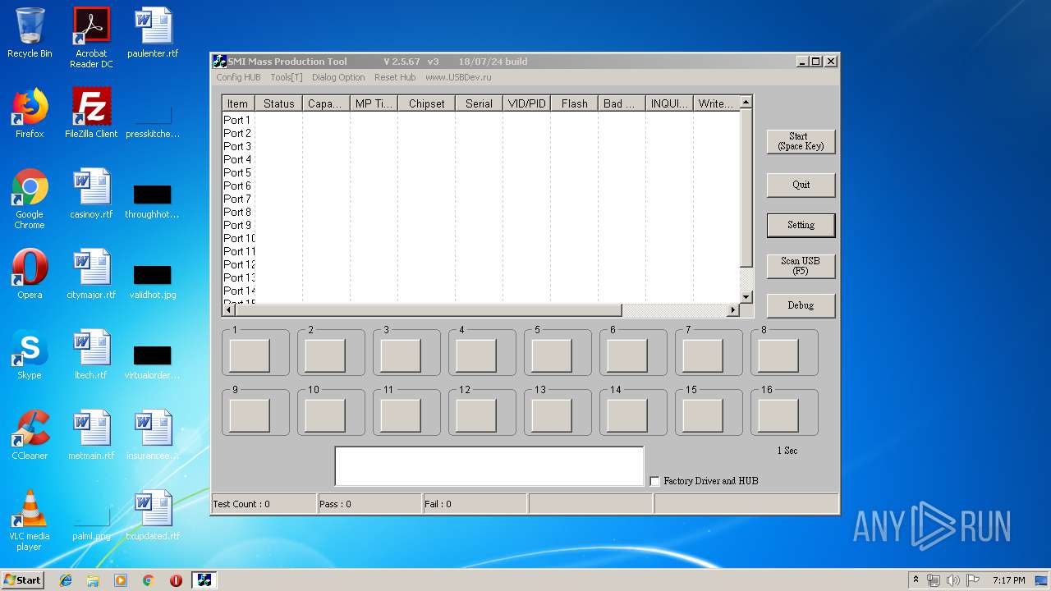Open the Opera desktop shortcut

tap(30, 274)
